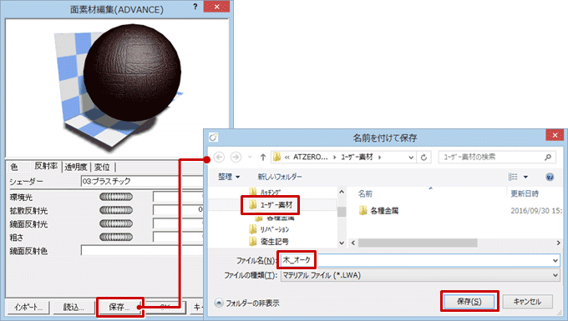Open the ファイルの種類 dropdown
The width and height of the screenshot is (568, 321).
[420, 275]
